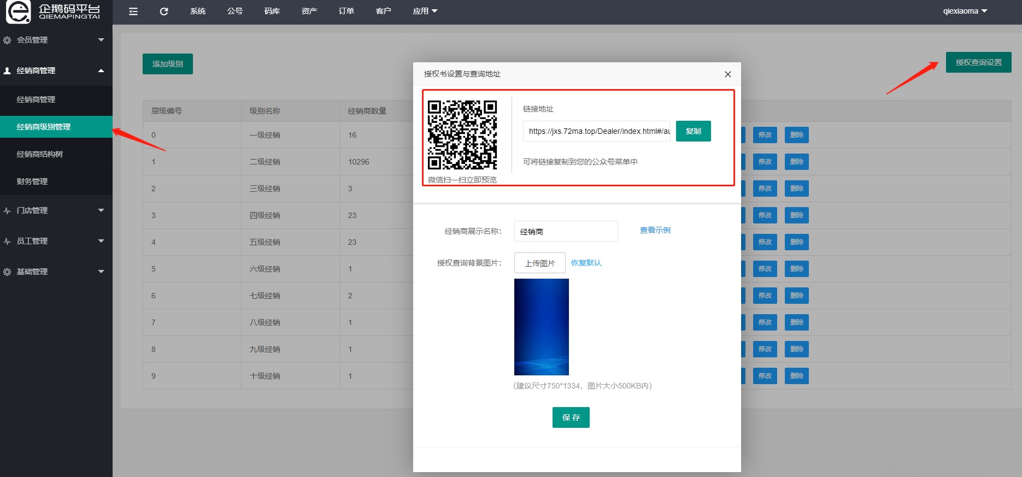Click the gear icon beside 会员管理
Screen dimensions: 1022x477
[7, 40]
